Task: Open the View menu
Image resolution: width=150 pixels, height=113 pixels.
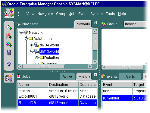Action: 30,14
